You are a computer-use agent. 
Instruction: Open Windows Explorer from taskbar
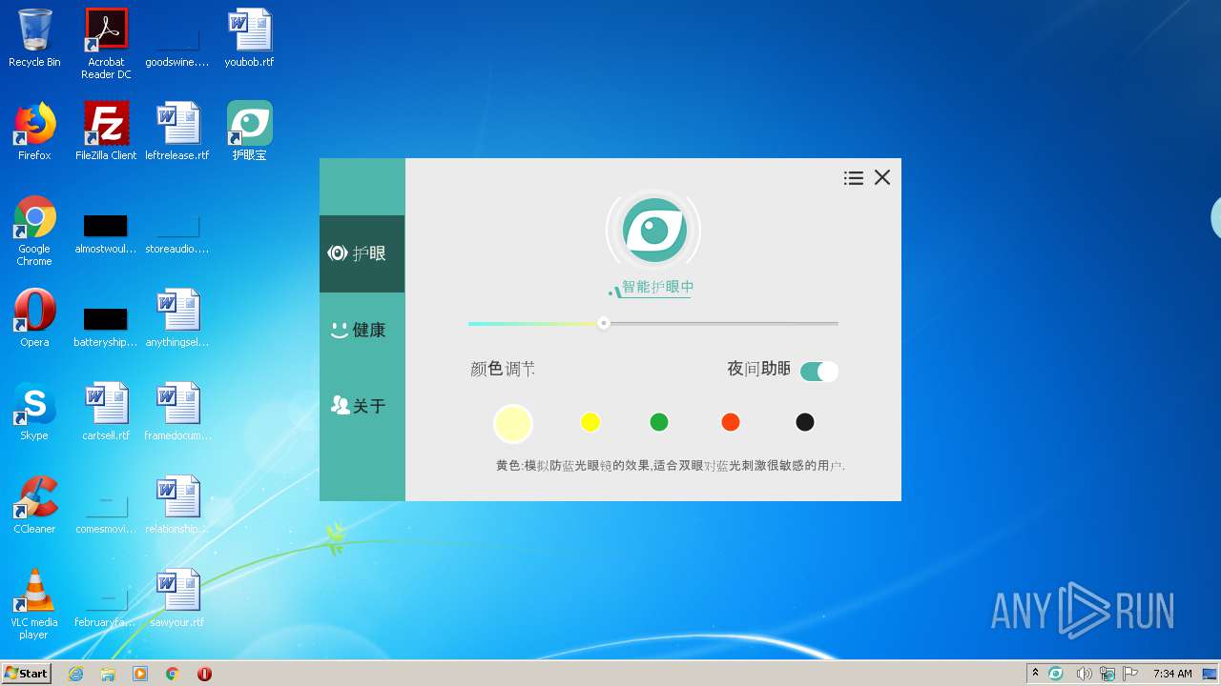point(108,674)
